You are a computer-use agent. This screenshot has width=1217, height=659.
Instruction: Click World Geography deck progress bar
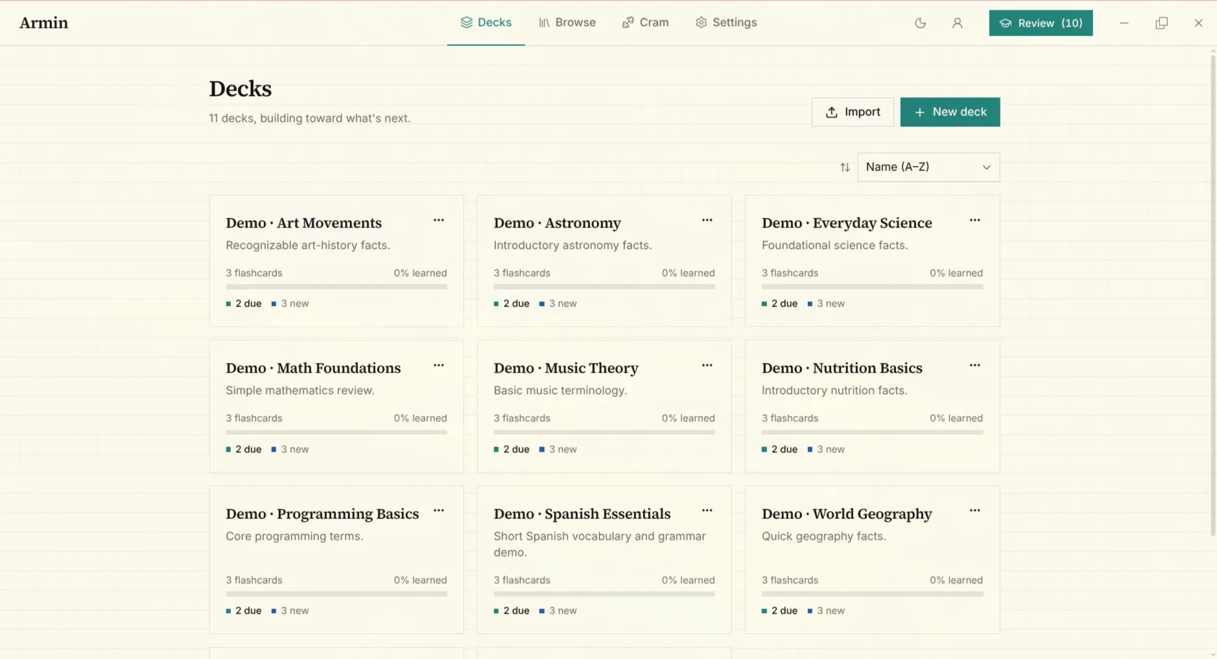click(x=872, y=594)
